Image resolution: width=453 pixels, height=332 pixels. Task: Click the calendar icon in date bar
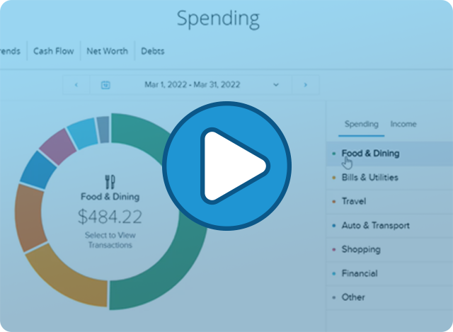click(105, 85)
